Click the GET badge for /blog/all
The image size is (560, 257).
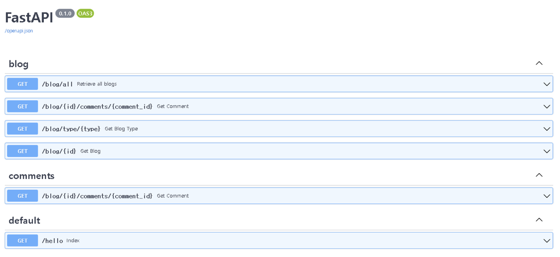tap(23, 84)
